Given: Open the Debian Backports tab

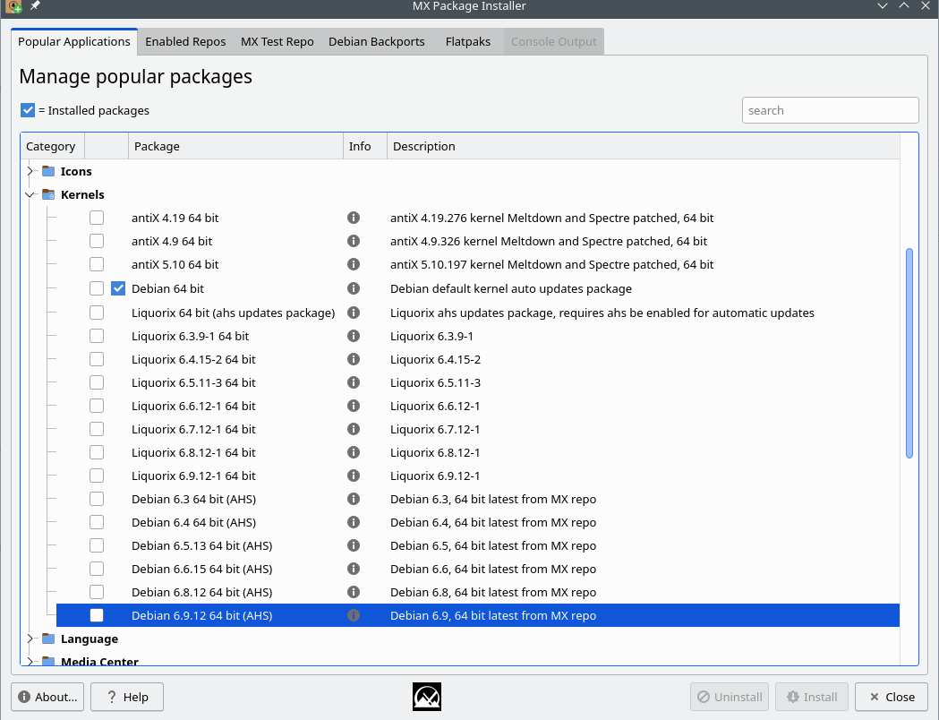Looking at the screenshot, I should click(377, 42).
